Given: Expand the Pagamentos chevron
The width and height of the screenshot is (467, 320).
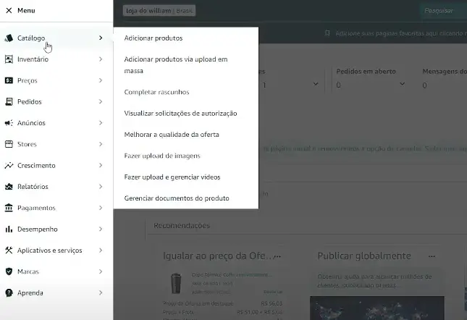Looking at the screenshot, I should 101,208.
